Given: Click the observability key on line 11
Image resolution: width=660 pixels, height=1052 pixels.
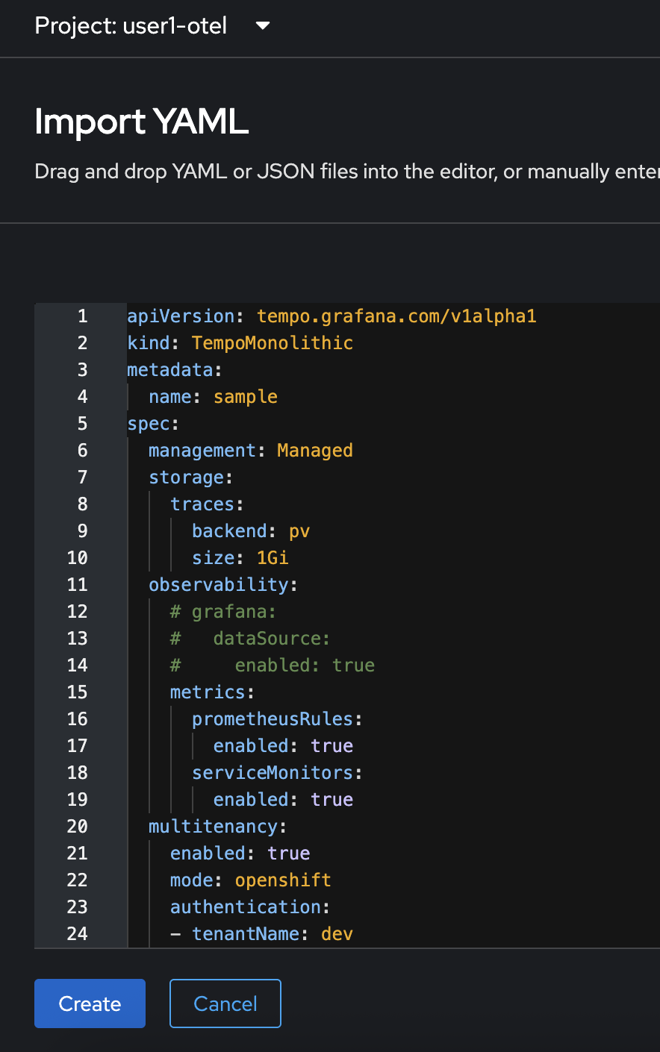Looking at the screenshot, I should (x=219, y=585).
